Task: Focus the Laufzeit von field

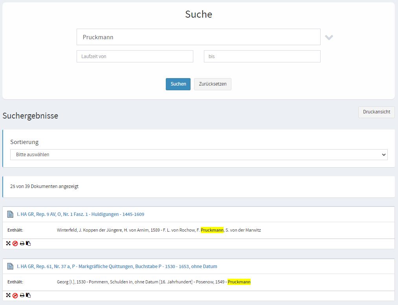Action: click(135, 57)
